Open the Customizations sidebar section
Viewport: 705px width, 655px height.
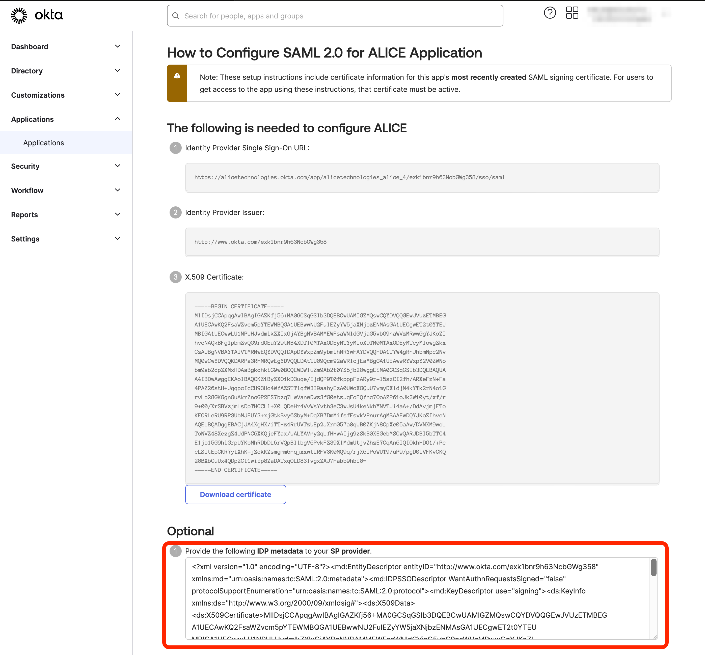[x=66, y=95]
